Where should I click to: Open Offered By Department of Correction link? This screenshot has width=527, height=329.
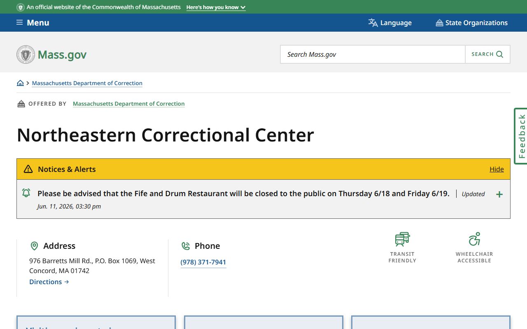(129, 104)
